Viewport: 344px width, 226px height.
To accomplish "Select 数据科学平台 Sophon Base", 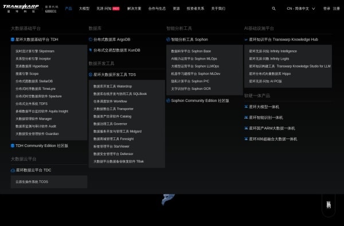I will [x=191, y=51].
